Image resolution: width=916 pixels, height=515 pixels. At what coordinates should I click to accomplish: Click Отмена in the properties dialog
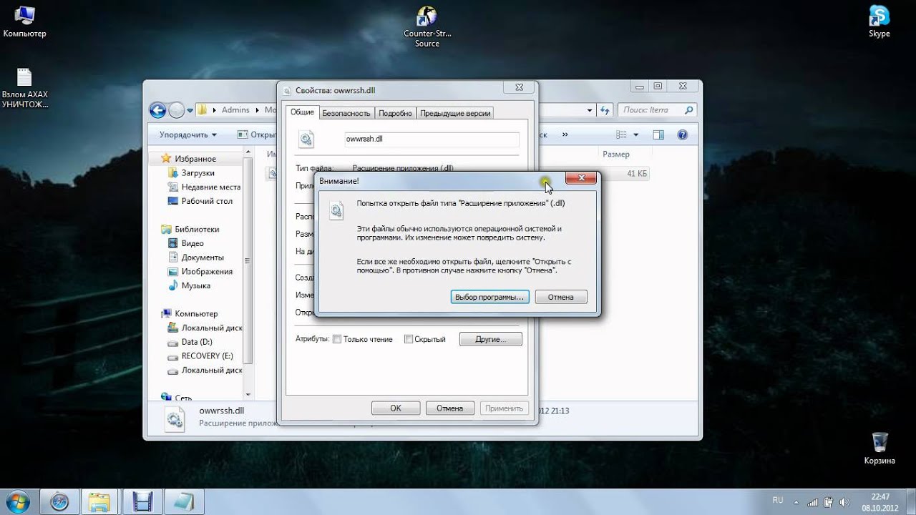(450, 408)
